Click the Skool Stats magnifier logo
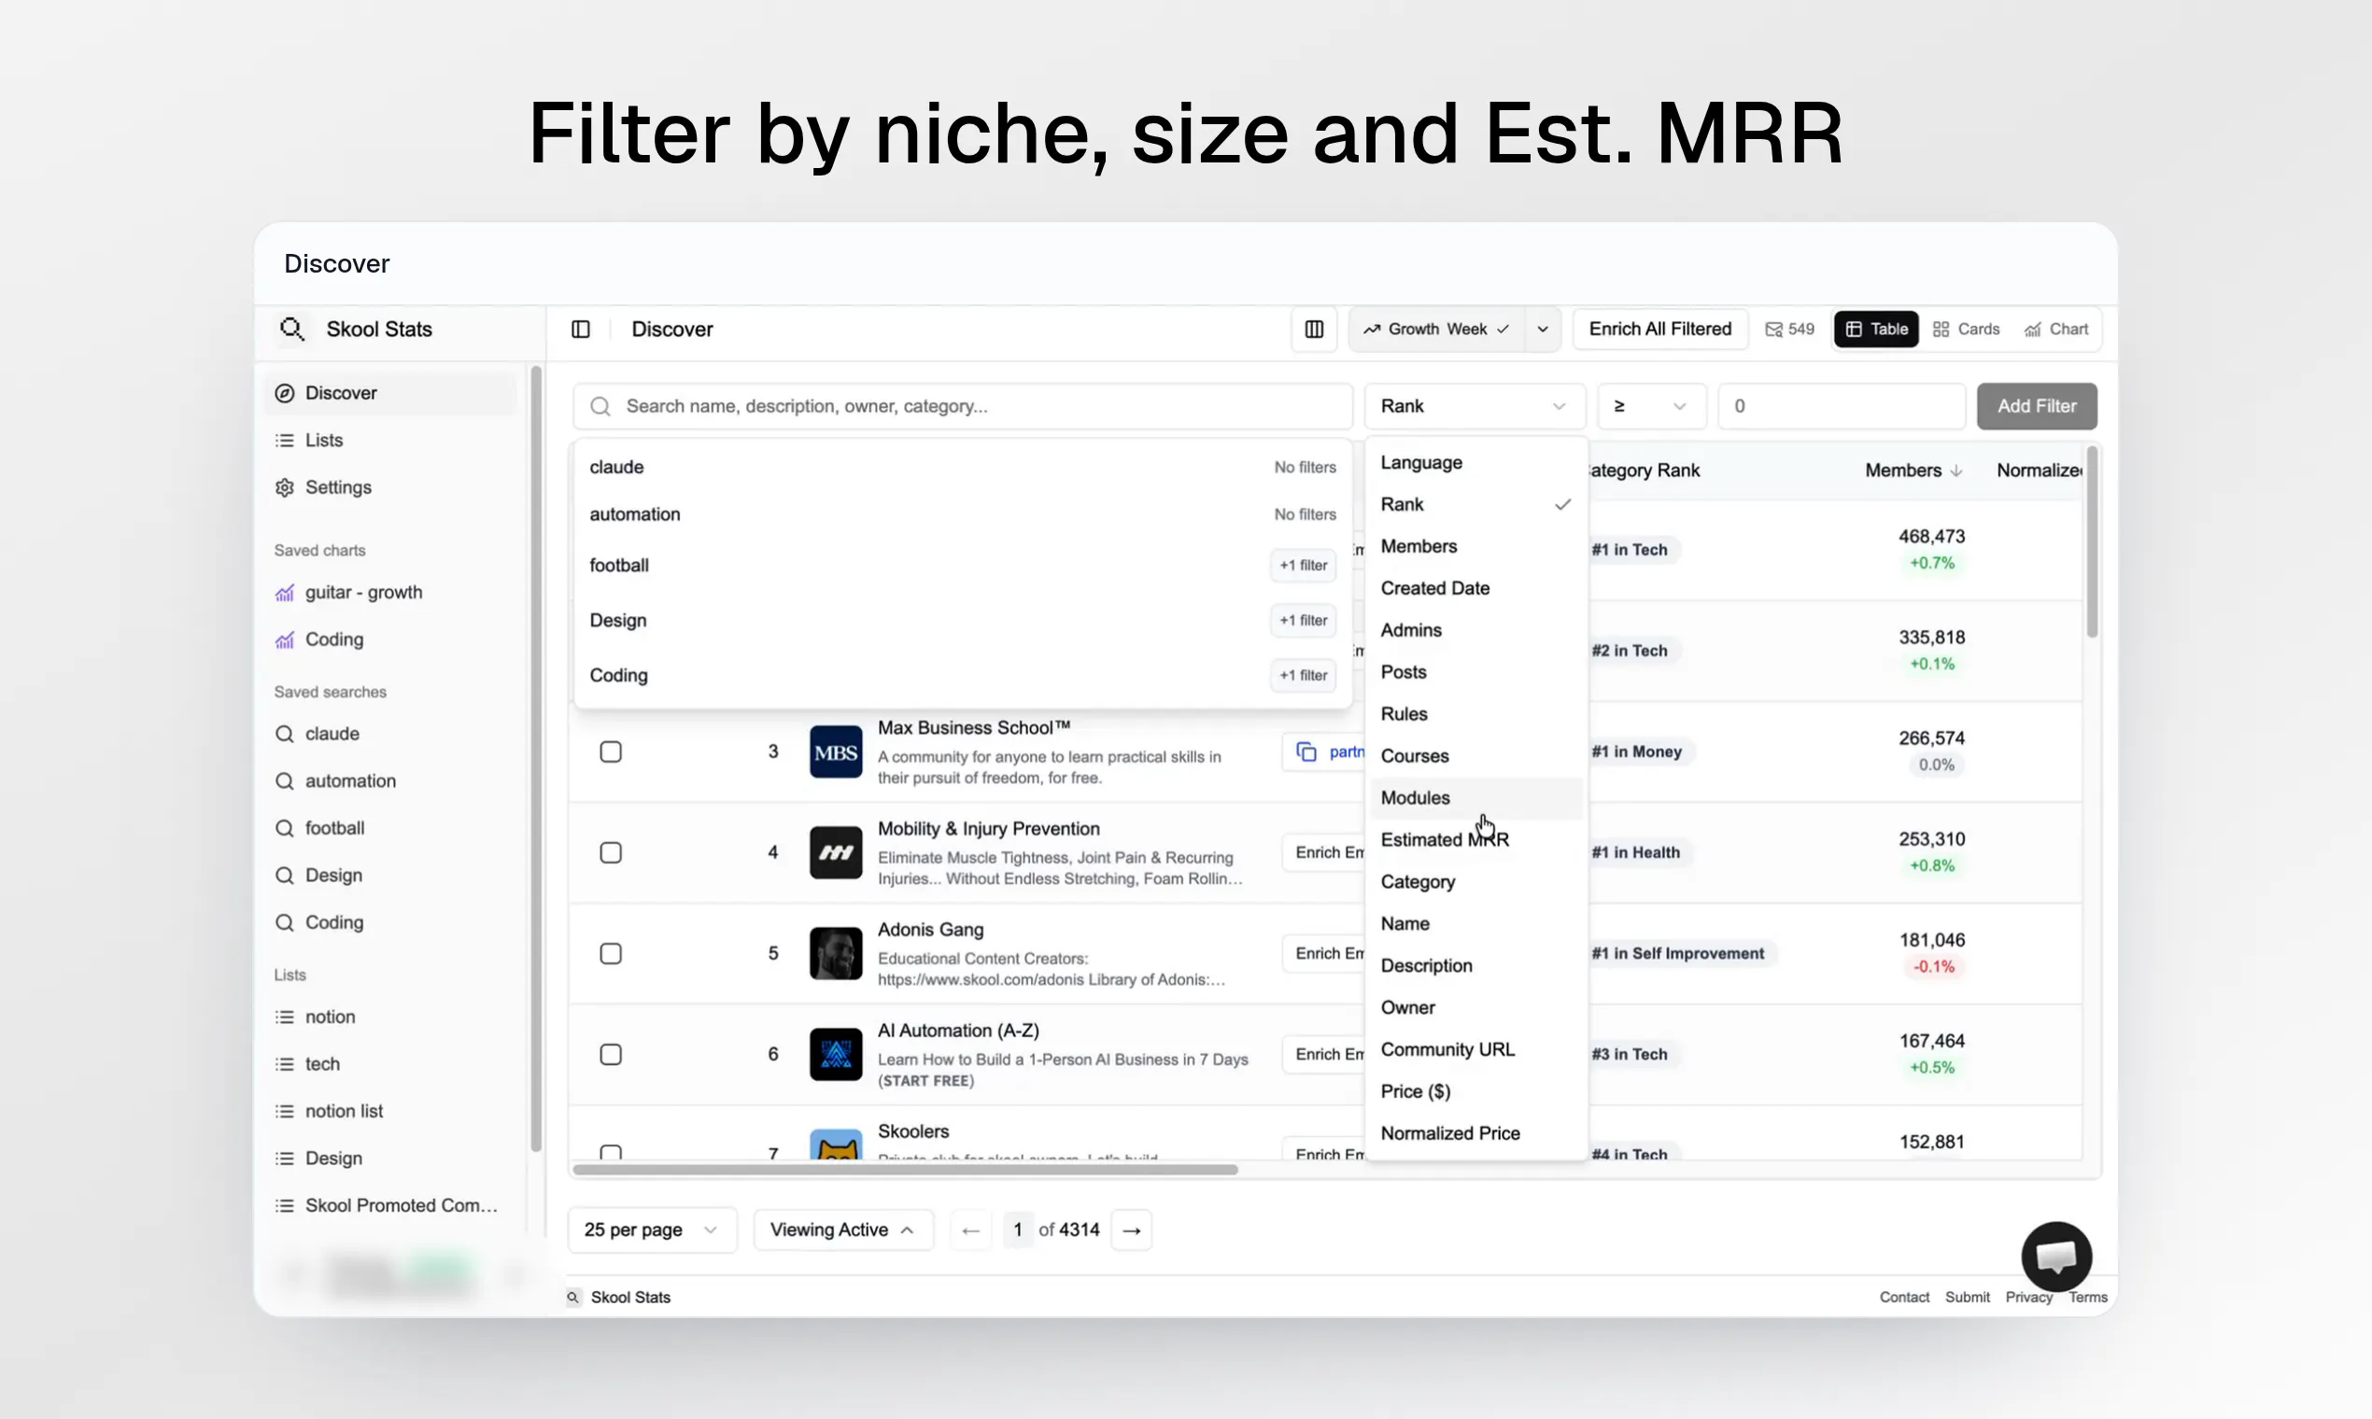The height and width of the screenshot is (1419, 2372). pos(291,329)
